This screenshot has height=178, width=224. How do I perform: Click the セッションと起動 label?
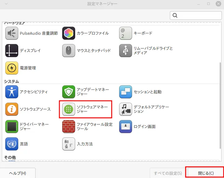point(148,92)
